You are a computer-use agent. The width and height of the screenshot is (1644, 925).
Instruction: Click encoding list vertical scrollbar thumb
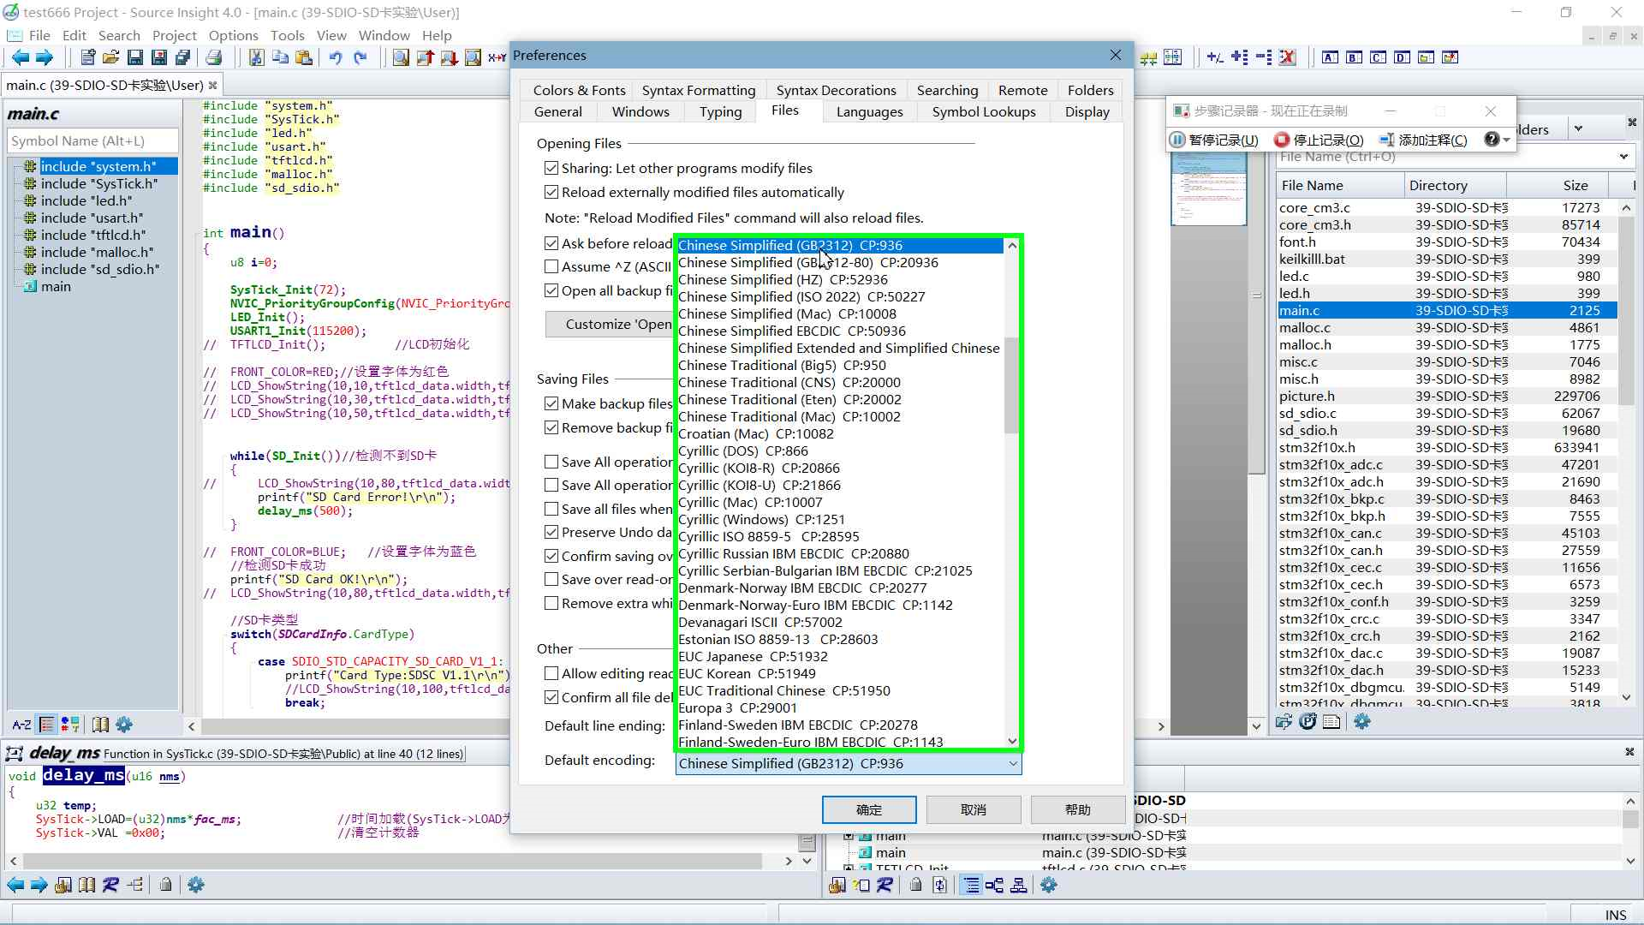(1012, 385)
